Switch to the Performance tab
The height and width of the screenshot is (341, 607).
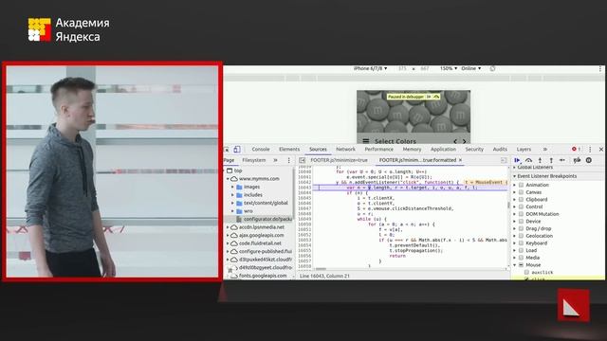(x=378, y=150)
